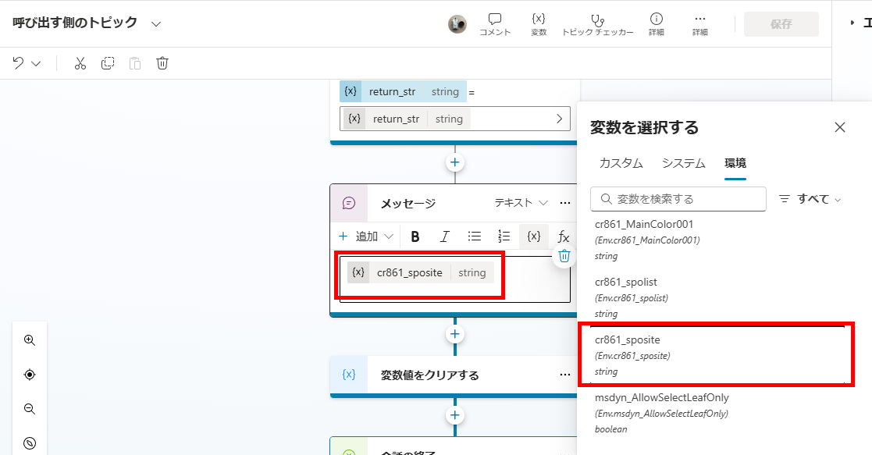
Task: Toggle bold formatting in message editor
Action: pyautogui.click(x=415, y=236)
